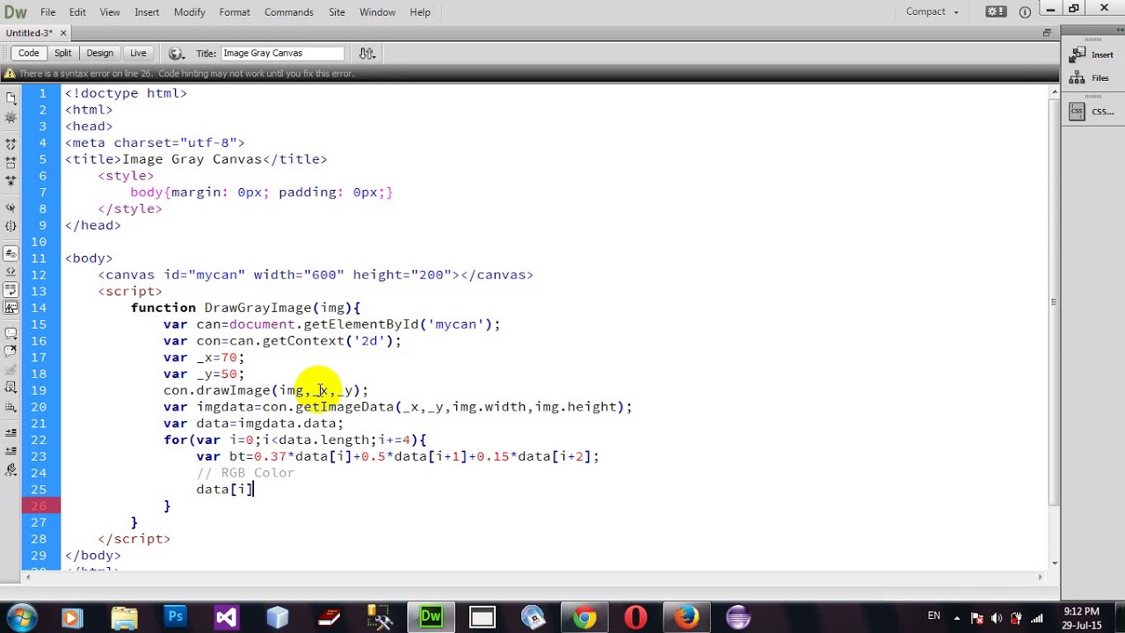Click the File Management icon
The width and height of the screenshot is (1125, 633).
pyautogui.click(x=367, y=53)
